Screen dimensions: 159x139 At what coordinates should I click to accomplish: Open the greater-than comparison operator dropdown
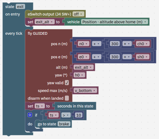pyautogui.click(x=66, y=115)
